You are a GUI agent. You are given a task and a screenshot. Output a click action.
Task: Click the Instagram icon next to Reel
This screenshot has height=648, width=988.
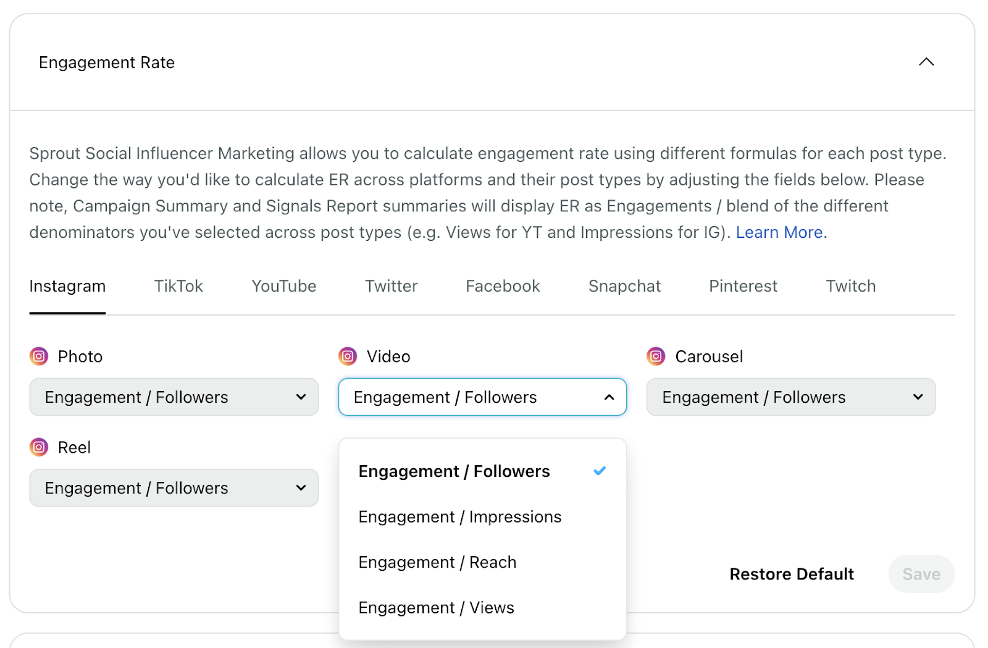click(x=39, y=447)
